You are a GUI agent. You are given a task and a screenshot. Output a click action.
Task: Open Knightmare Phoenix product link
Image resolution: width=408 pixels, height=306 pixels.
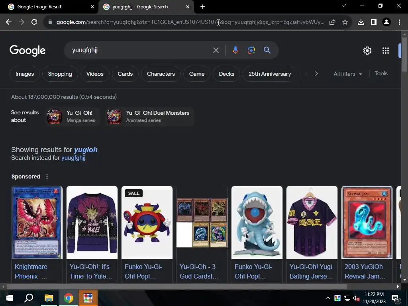coord(31,271)
